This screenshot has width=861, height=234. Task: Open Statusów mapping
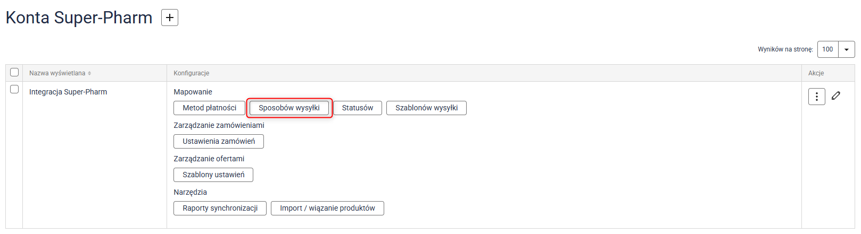pos(357,108)
